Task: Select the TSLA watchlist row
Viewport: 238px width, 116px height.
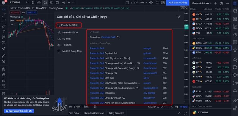Action: click(x=211, y=81)
